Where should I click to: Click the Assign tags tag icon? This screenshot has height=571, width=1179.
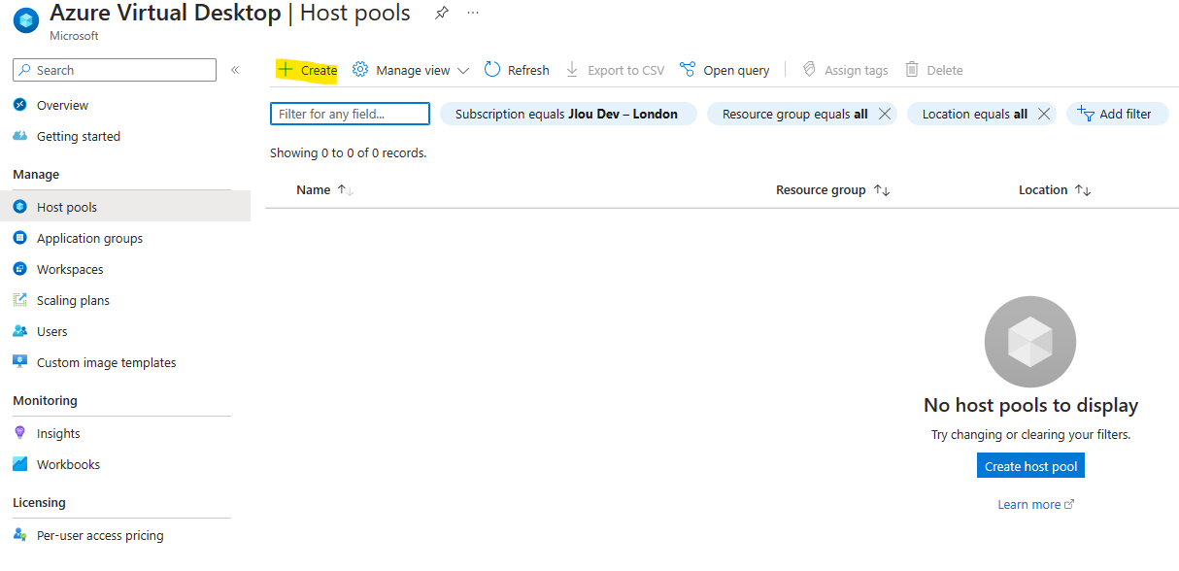click(809, 69)
